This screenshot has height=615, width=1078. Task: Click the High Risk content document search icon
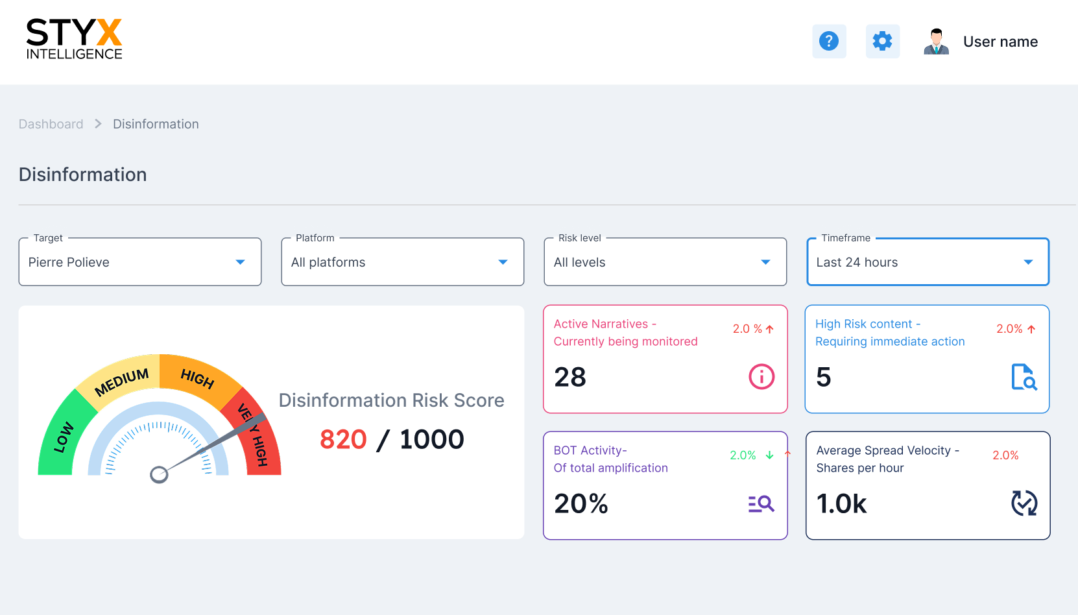[x=1024, y=376]
